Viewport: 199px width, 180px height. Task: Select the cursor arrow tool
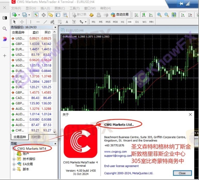tap(14, 22)
